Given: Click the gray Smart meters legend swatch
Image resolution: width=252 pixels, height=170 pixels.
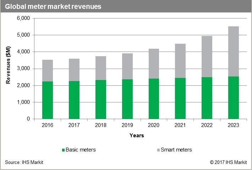Looking at the screenshot, I should [x=158, y=150].
